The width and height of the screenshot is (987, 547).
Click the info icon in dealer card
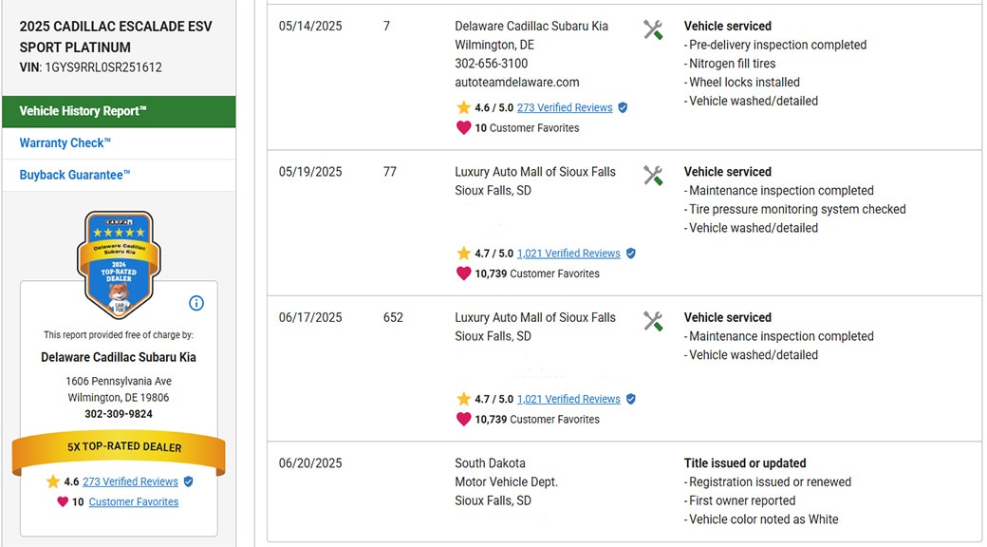pos(196,303)
